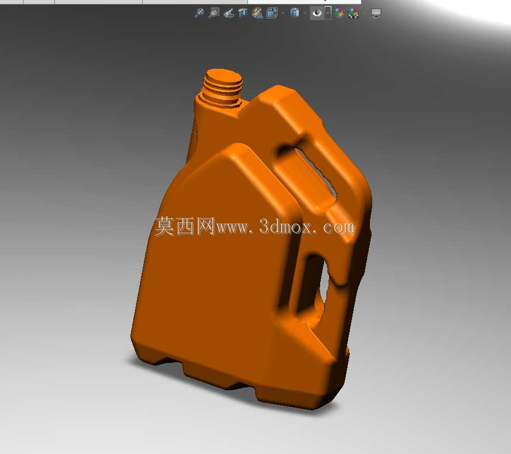The width and height of the screenshot is (511, 454).
Task: Open the View Orientation cube icon
Action: tap(272, 13)
